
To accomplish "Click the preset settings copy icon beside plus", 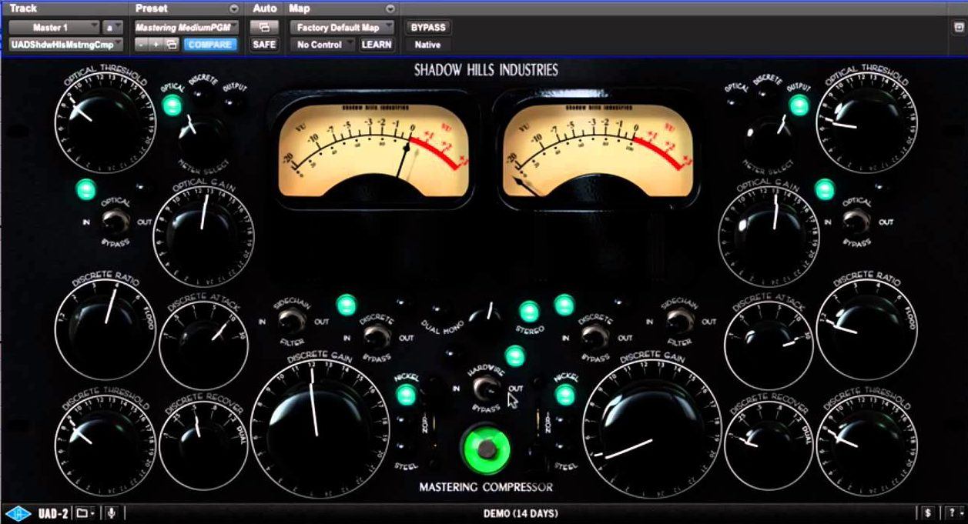I will (172, 45).
